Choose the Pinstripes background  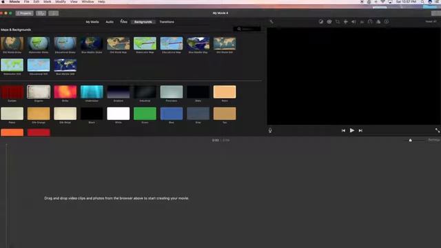pyautogui.click(x=172, y=92)
